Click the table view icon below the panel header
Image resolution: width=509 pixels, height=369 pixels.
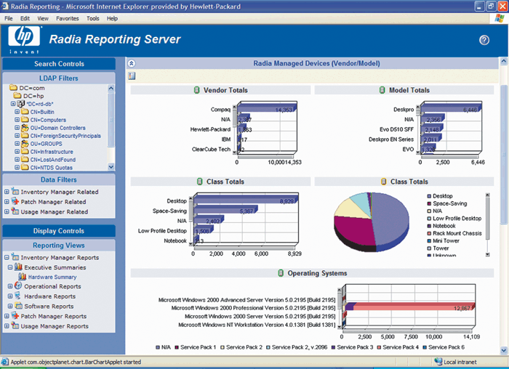pyautogui.click(x=132, y=76)
